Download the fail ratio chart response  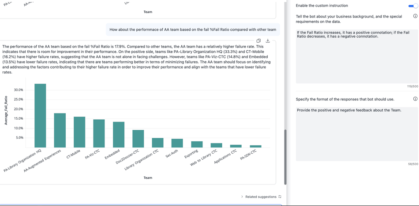[268, 41]
